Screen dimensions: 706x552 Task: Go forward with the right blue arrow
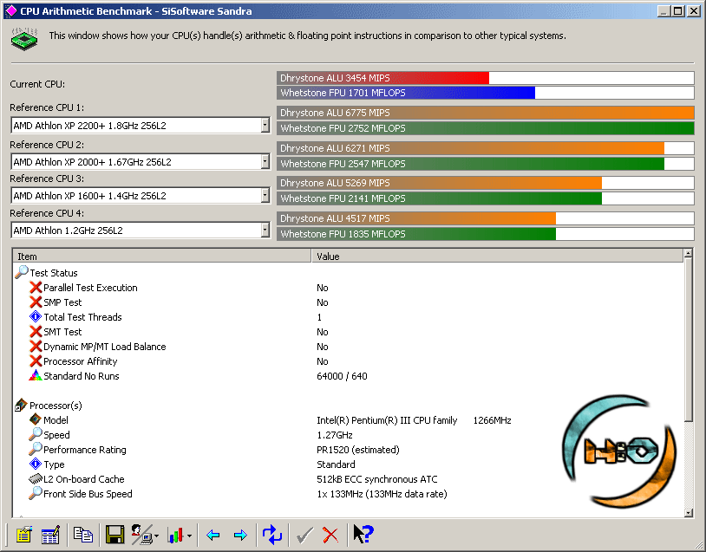tap(241, 535)
